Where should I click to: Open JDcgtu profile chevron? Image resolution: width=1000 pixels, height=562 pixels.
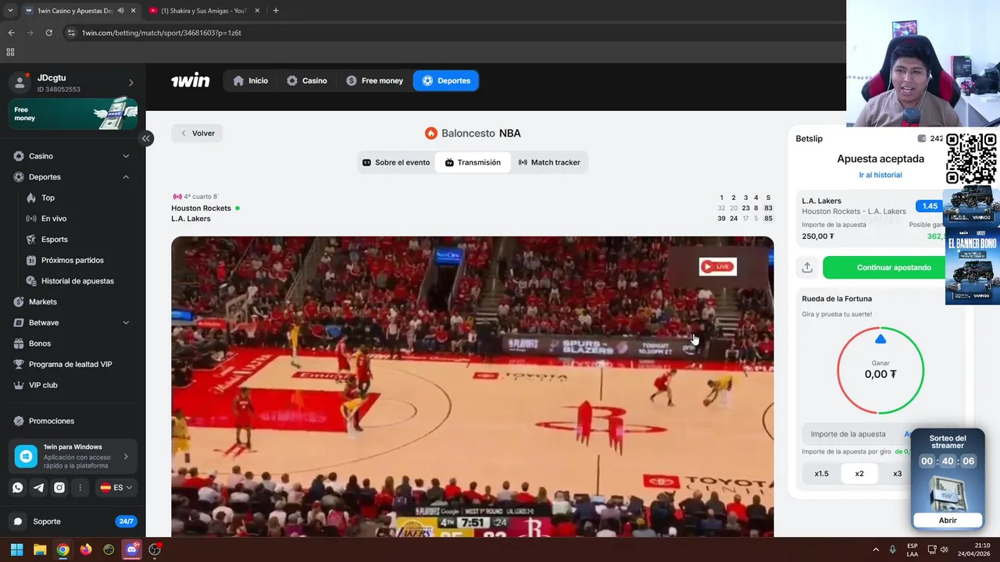coord(130,83)
